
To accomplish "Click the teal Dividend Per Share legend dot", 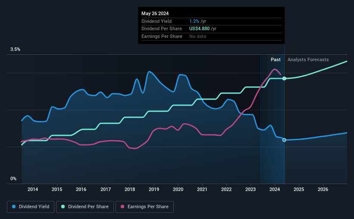I will pos(63,206).
